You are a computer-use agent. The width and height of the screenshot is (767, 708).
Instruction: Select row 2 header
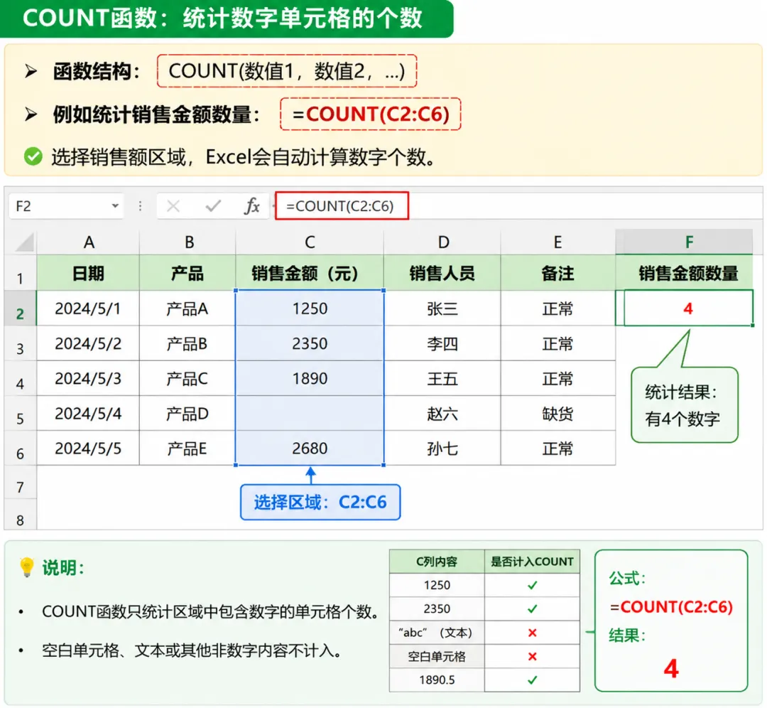point(20,309)
